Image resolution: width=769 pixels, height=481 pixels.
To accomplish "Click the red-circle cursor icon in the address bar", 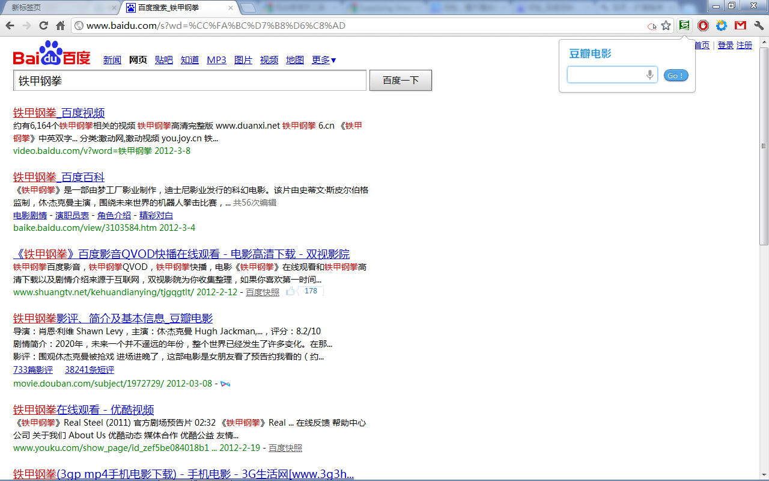I will tap(652, 26).
